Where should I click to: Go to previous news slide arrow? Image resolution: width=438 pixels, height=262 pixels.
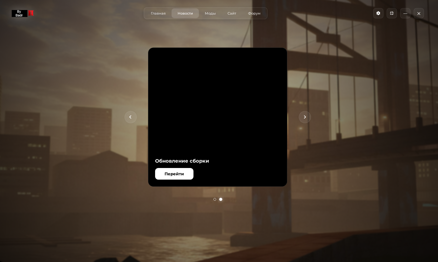[x=131, y=117]
